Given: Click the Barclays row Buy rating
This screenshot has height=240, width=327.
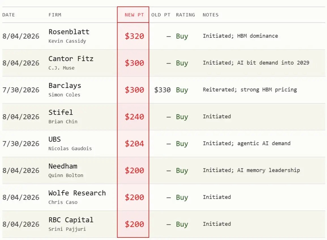Looking at the screenshot, I should coord(182,90).
